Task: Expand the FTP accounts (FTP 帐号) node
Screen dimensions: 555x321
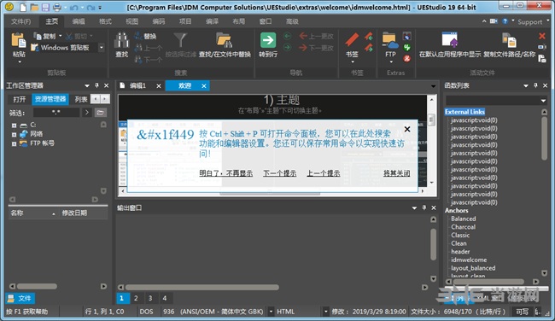Action: click(x=14, y=143)
